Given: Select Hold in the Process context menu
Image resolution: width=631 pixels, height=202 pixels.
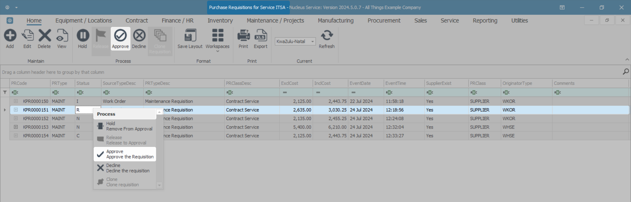Looking at the screenshot, I should (x=125, y=126).
